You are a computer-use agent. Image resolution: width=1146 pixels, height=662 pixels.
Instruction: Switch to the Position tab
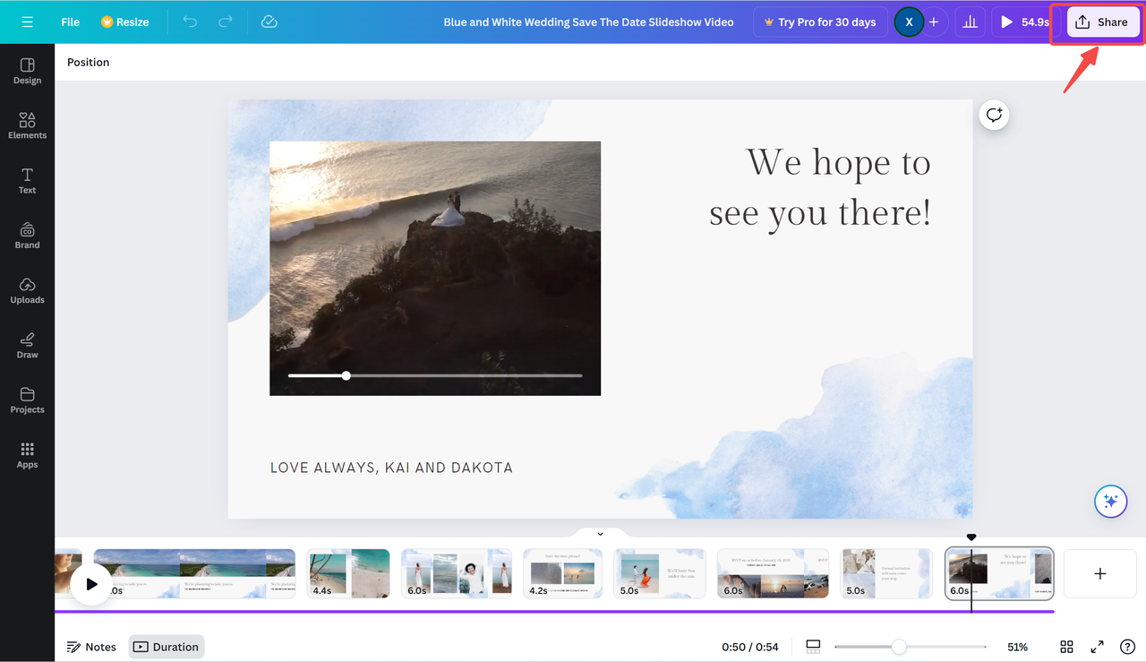tap(88, 62)
